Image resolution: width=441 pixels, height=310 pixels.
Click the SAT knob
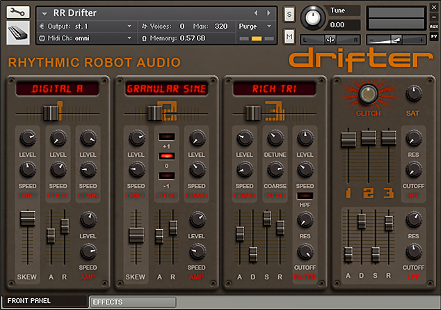(x=413, y=93)
